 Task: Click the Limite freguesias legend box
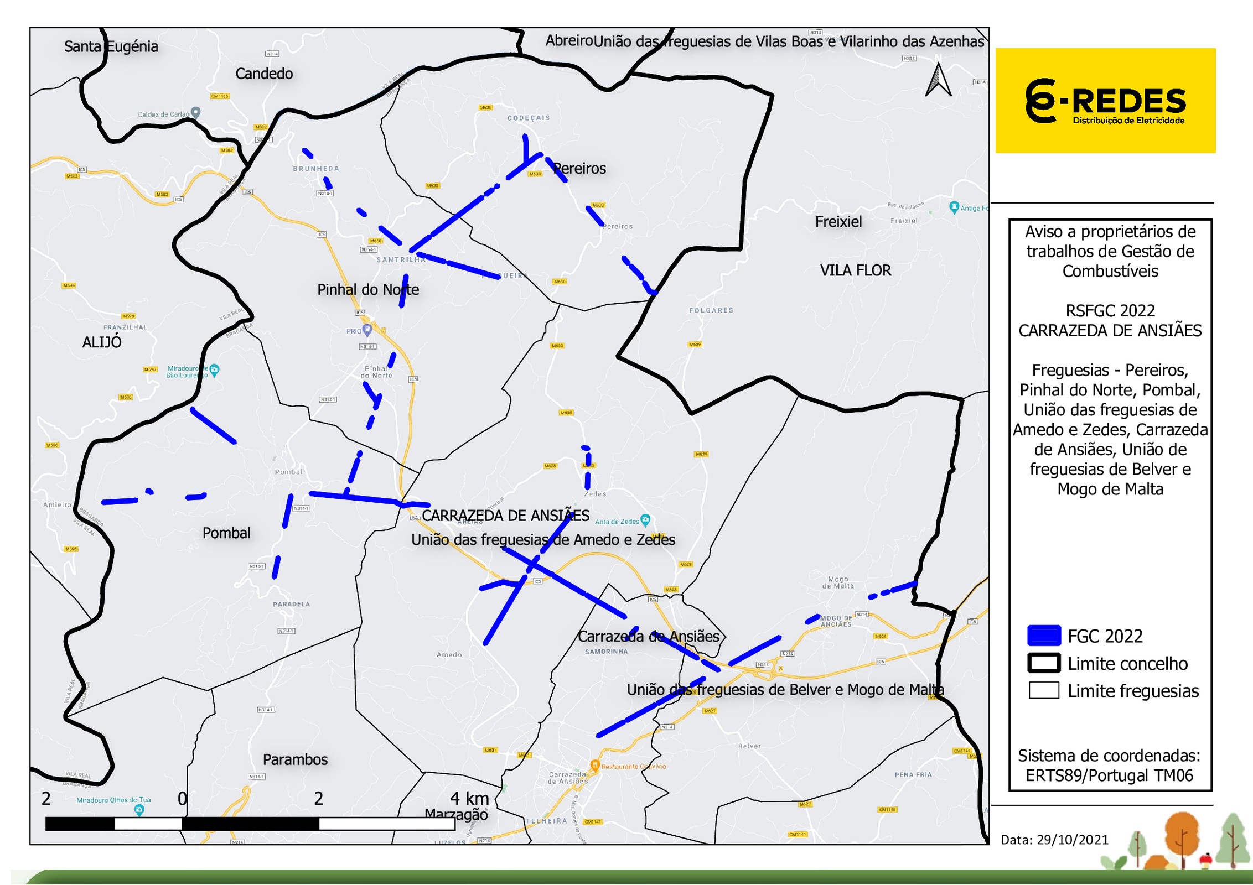(x=1044, y=690)
